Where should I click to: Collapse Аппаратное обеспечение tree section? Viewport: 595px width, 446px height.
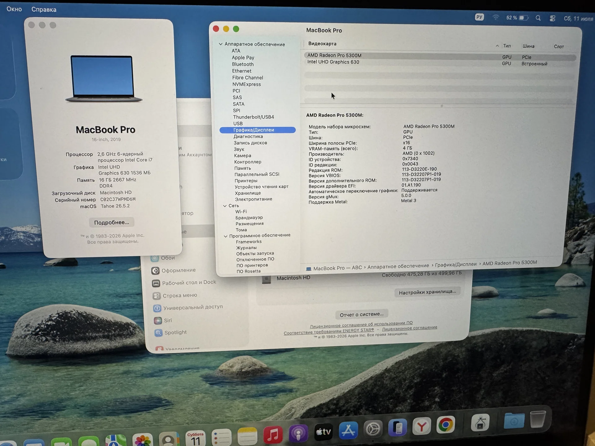tap(221, 44)
